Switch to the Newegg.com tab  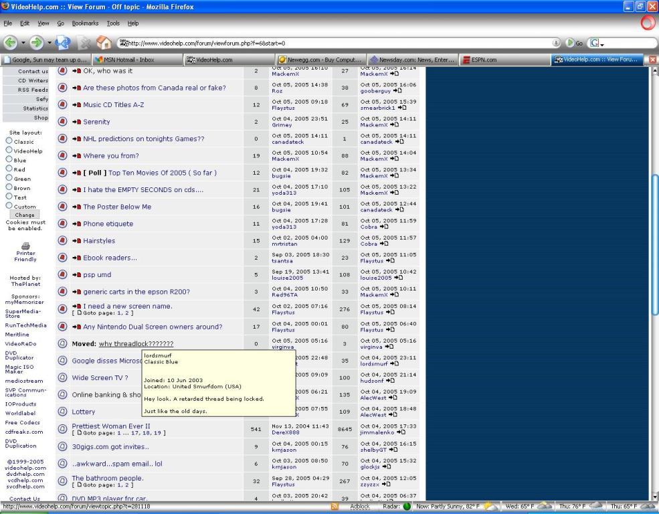(321, 60)
